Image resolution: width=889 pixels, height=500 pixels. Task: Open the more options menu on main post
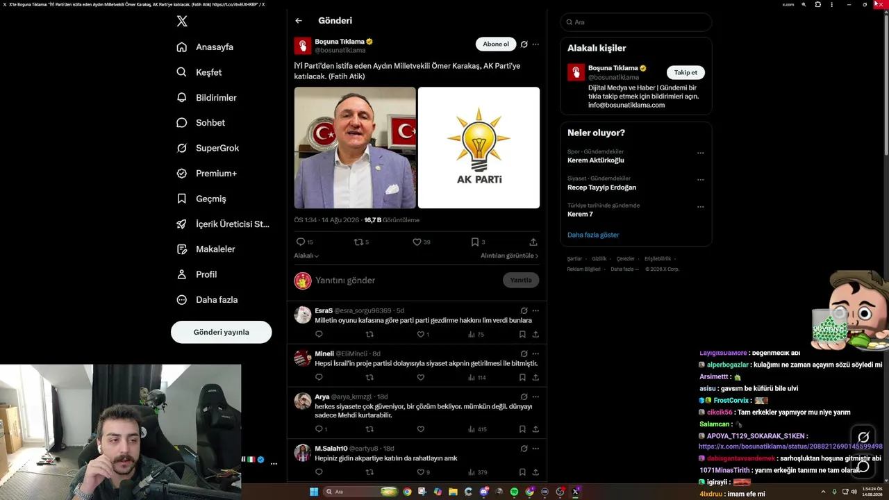[x=535, y=44]
